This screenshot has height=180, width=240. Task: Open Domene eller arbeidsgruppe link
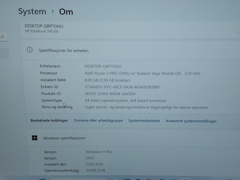[98, 120]
